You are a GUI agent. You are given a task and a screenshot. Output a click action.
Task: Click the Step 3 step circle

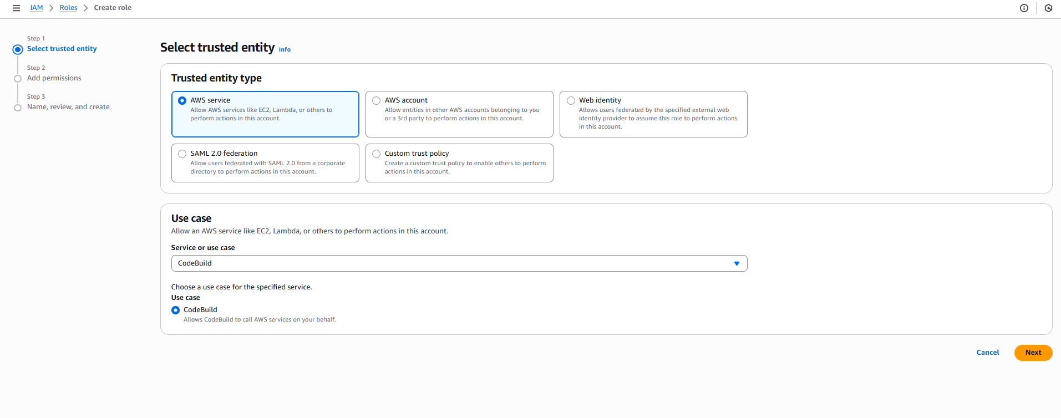tap(18, 108)
